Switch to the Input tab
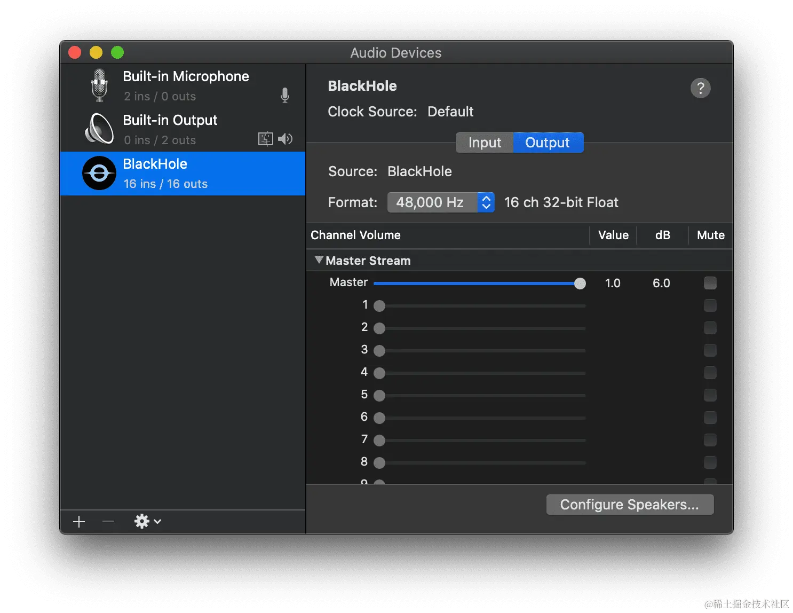The image size is (793, 613). coord(485,143)
